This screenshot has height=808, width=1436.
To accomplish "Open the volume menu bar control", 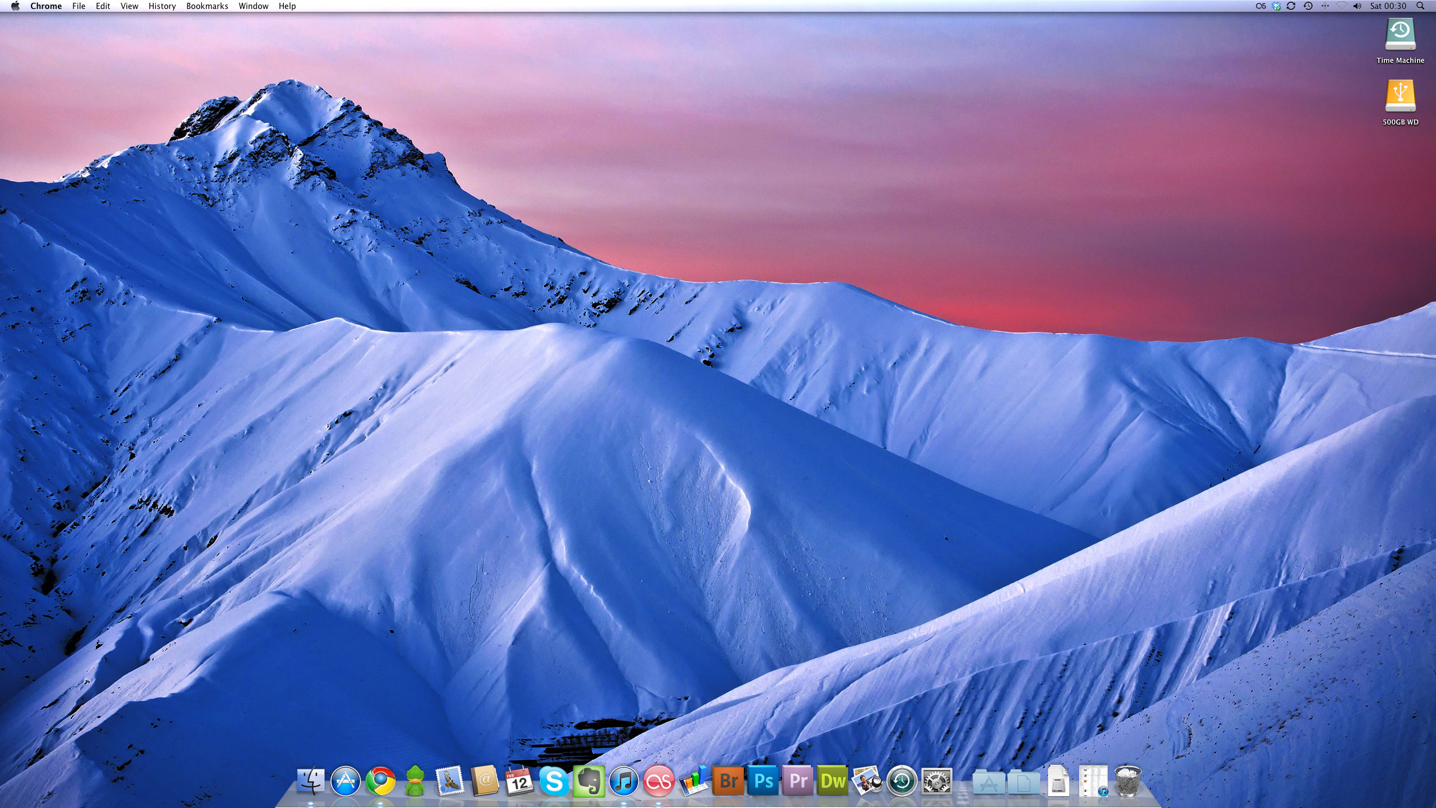I will click(1357, 6).
